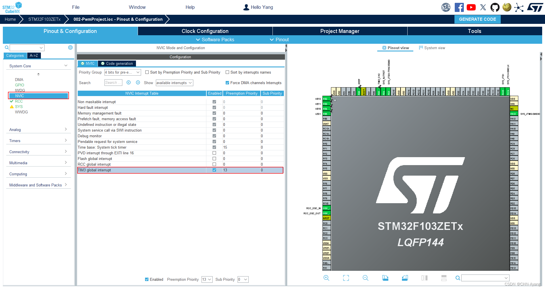Switch to A->Z category listing

tap(34, 55)
